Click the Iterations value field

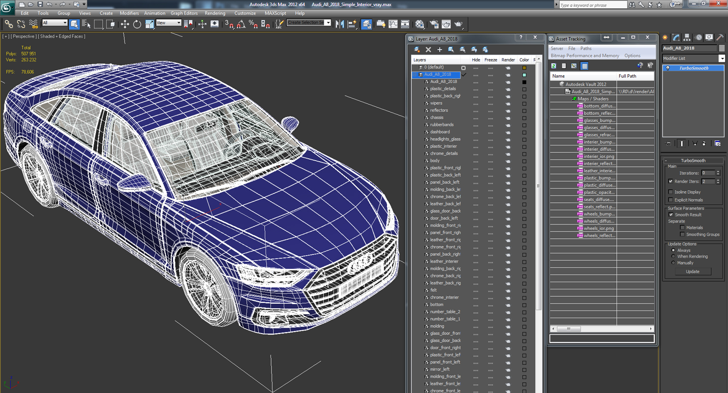click(x=708, y=173)
